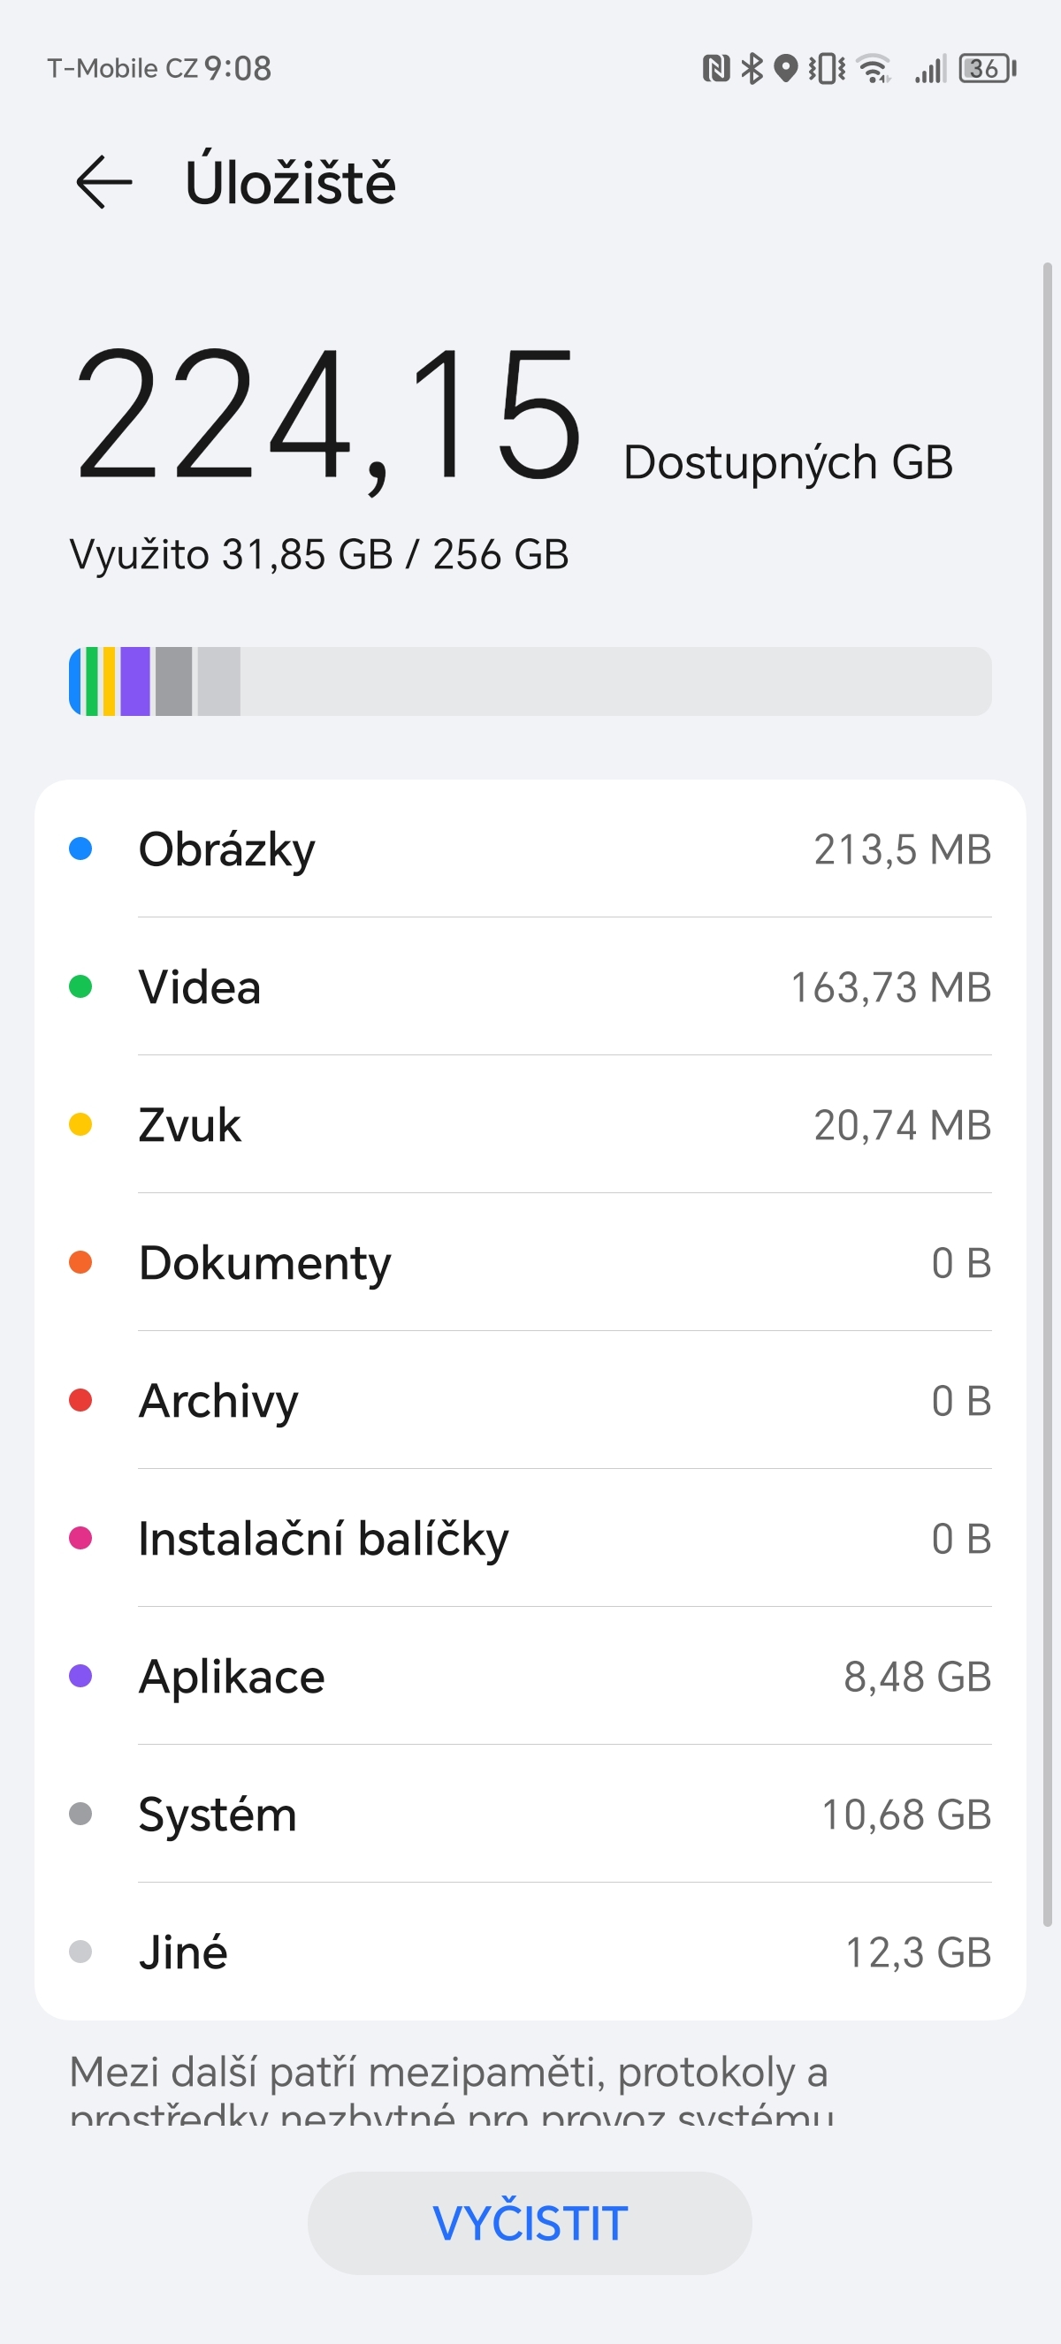Tap the Jiné storage row
Viewport: 1061px width, 2344px height.
[x=530, y=1952]
